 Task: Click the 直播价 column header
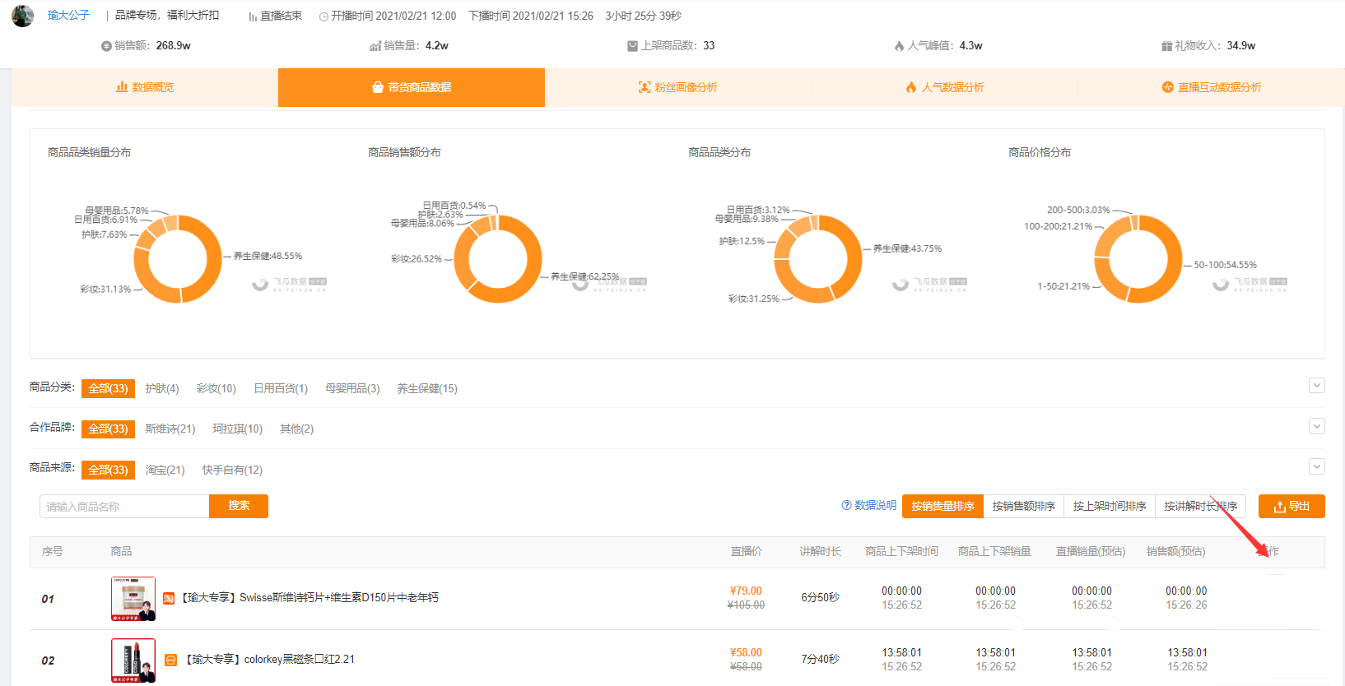coord(747,551)
